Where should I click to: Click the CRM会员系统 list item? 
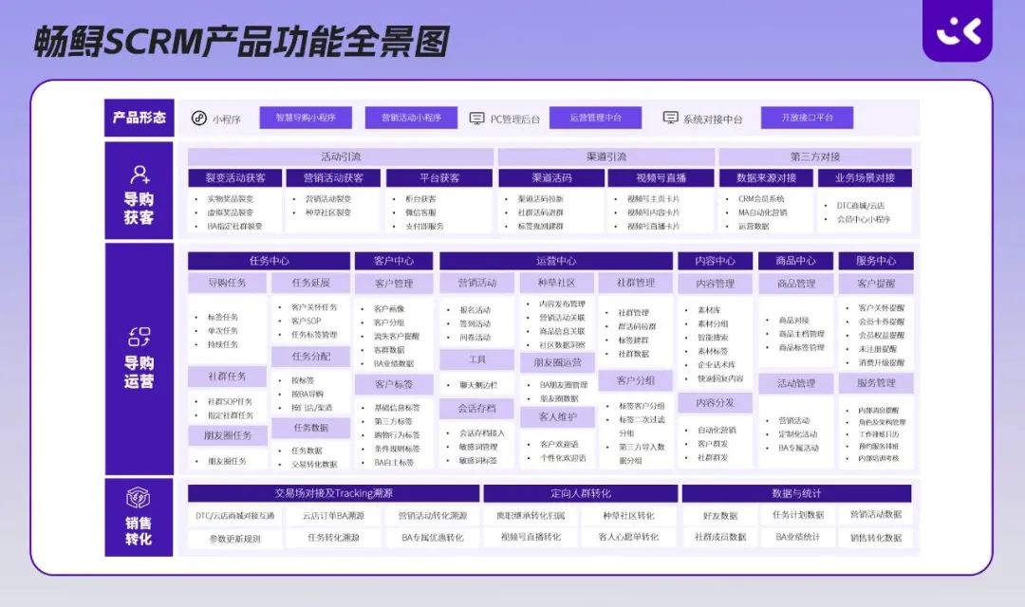click(x=761, y=198)
